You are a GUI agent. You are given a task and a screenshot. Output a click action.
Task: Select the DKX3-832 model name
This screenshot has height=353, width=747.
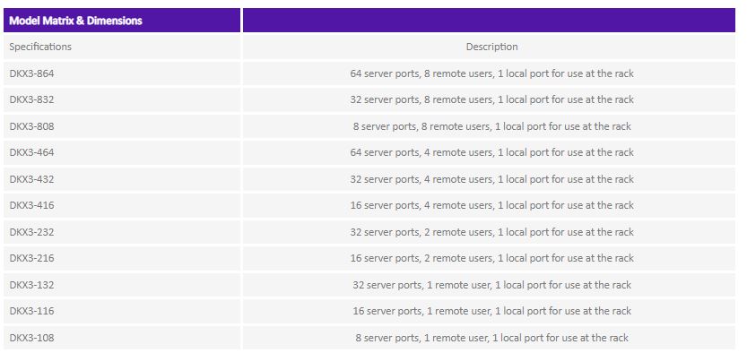click(31, 100)
